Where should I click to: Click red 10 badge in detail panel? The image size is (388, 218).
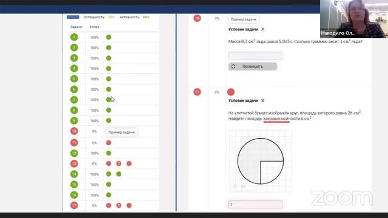[x=197, y=18]
